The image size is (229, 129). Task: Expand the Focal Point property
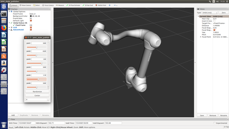coord(200,37)
